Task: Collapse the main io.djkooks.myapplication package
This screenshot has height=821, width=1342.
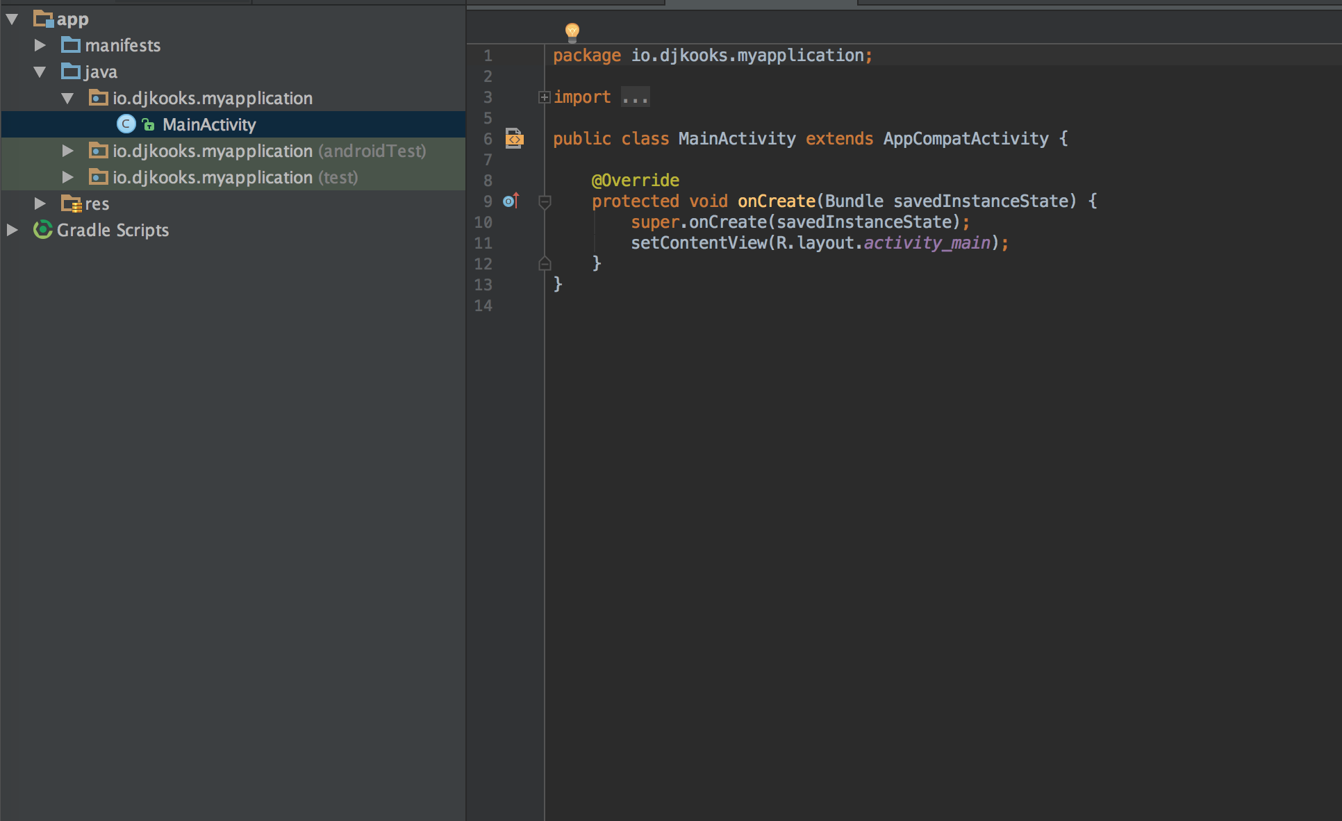Action: [67, 99]
